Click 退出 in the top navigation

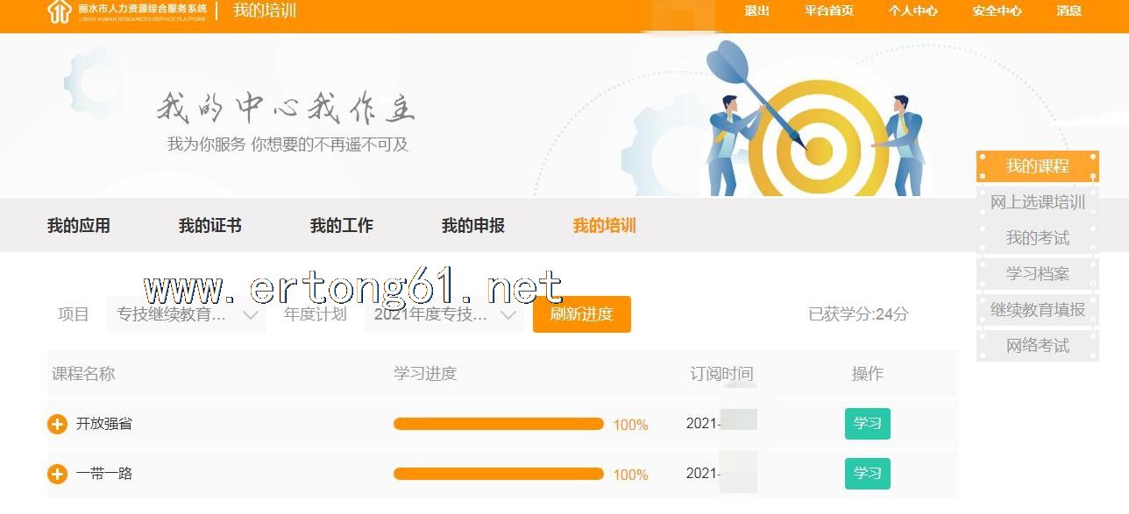756,11
